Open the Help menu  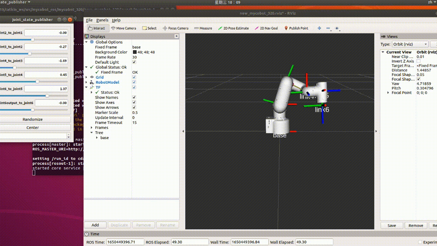(x=116, y=20)
